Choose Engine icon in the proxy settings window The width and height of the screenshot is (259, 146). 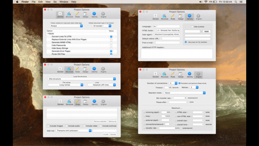199,17
